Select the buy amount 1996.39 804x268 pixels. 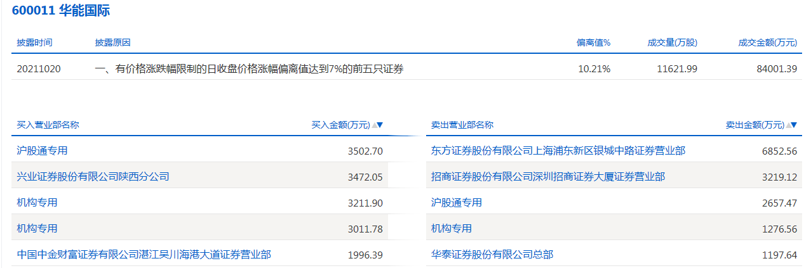pyautogui.click(x=365, y=255)
